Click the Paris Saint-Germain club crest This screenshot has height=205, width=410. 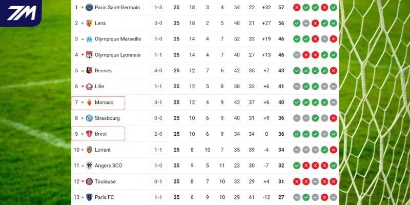pyautogui.click(x=89, y=7)
